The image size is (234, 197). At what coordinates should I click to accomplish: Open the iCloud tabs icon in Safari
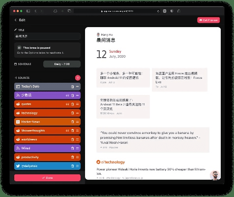pos(56,11)
